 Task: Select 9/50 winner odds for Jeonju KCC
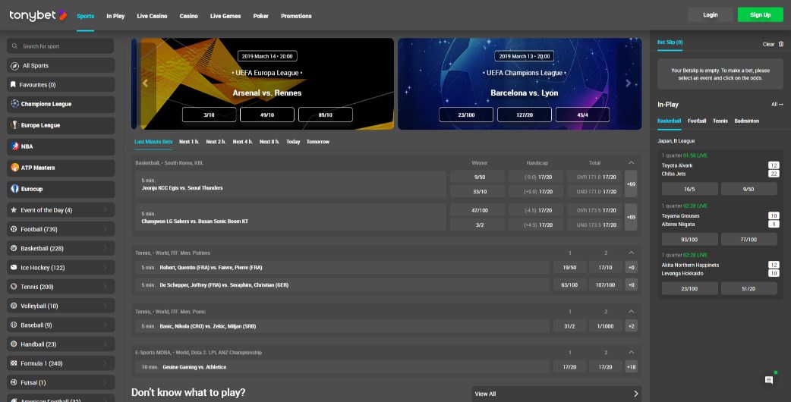click(x=479, y=177)
